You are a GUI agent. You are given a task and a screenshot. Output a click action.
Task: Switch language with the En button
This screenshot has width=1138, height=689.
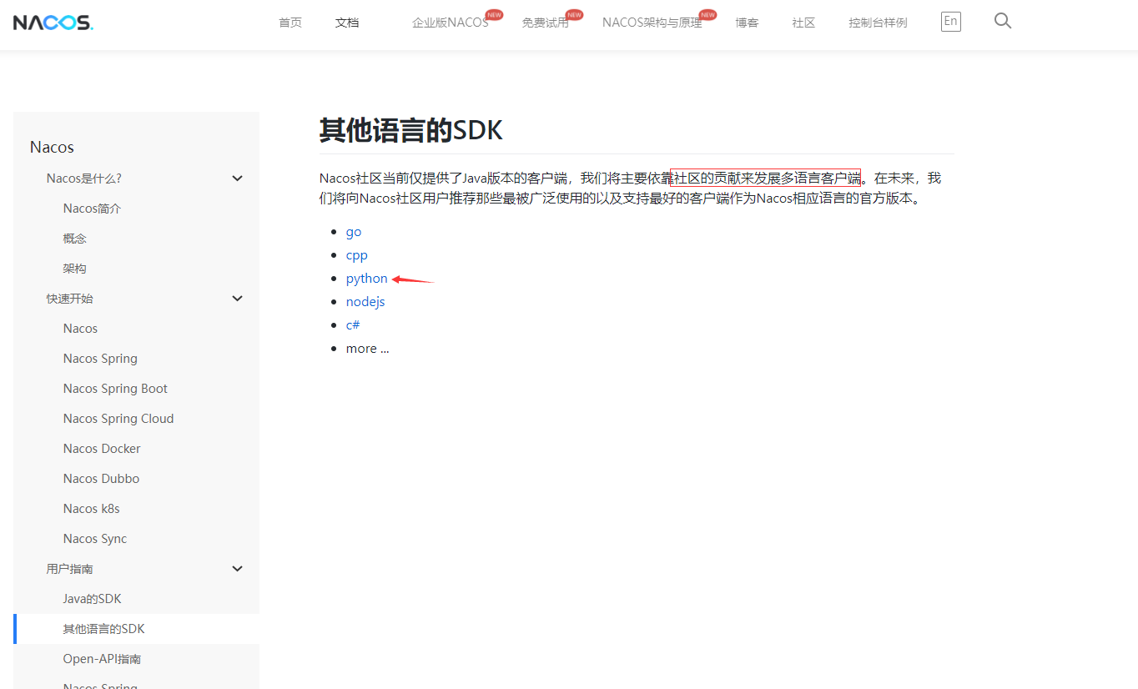[950, 22]
